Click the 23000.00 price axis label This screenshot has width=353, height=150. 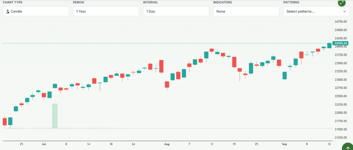pos(341,80)
